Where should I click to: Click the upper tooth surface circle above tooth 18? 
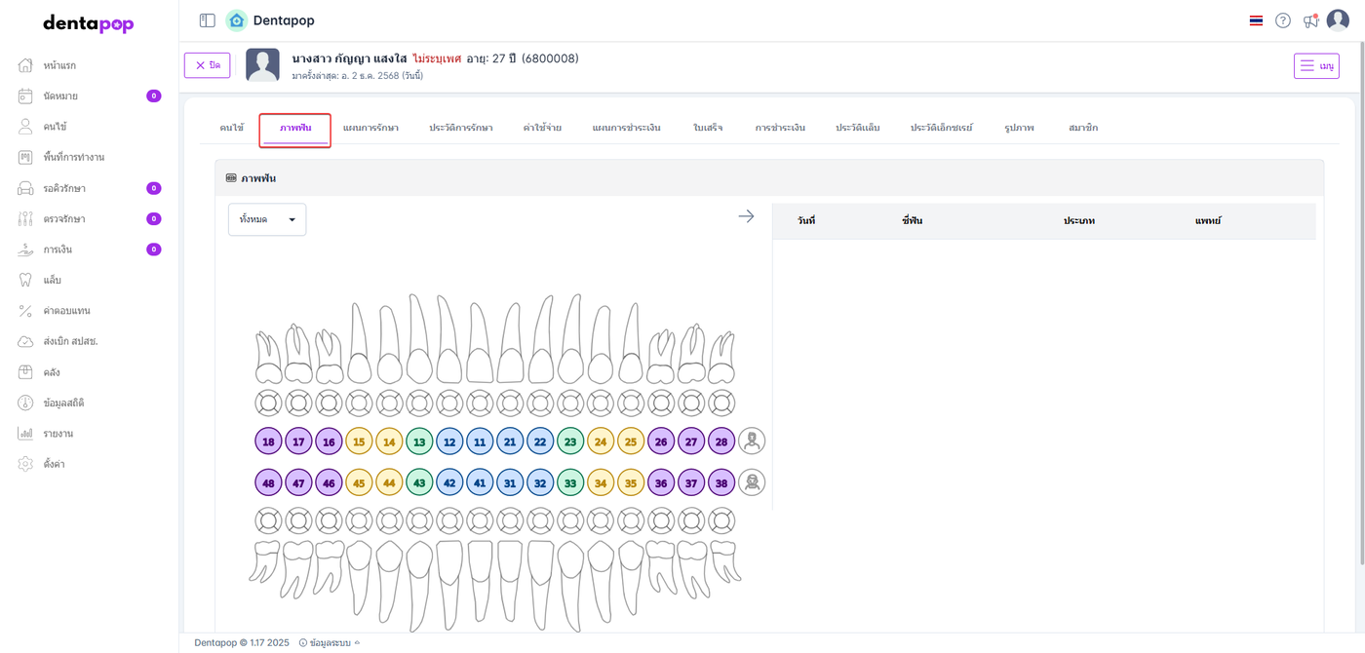click(x=268, y=403)
